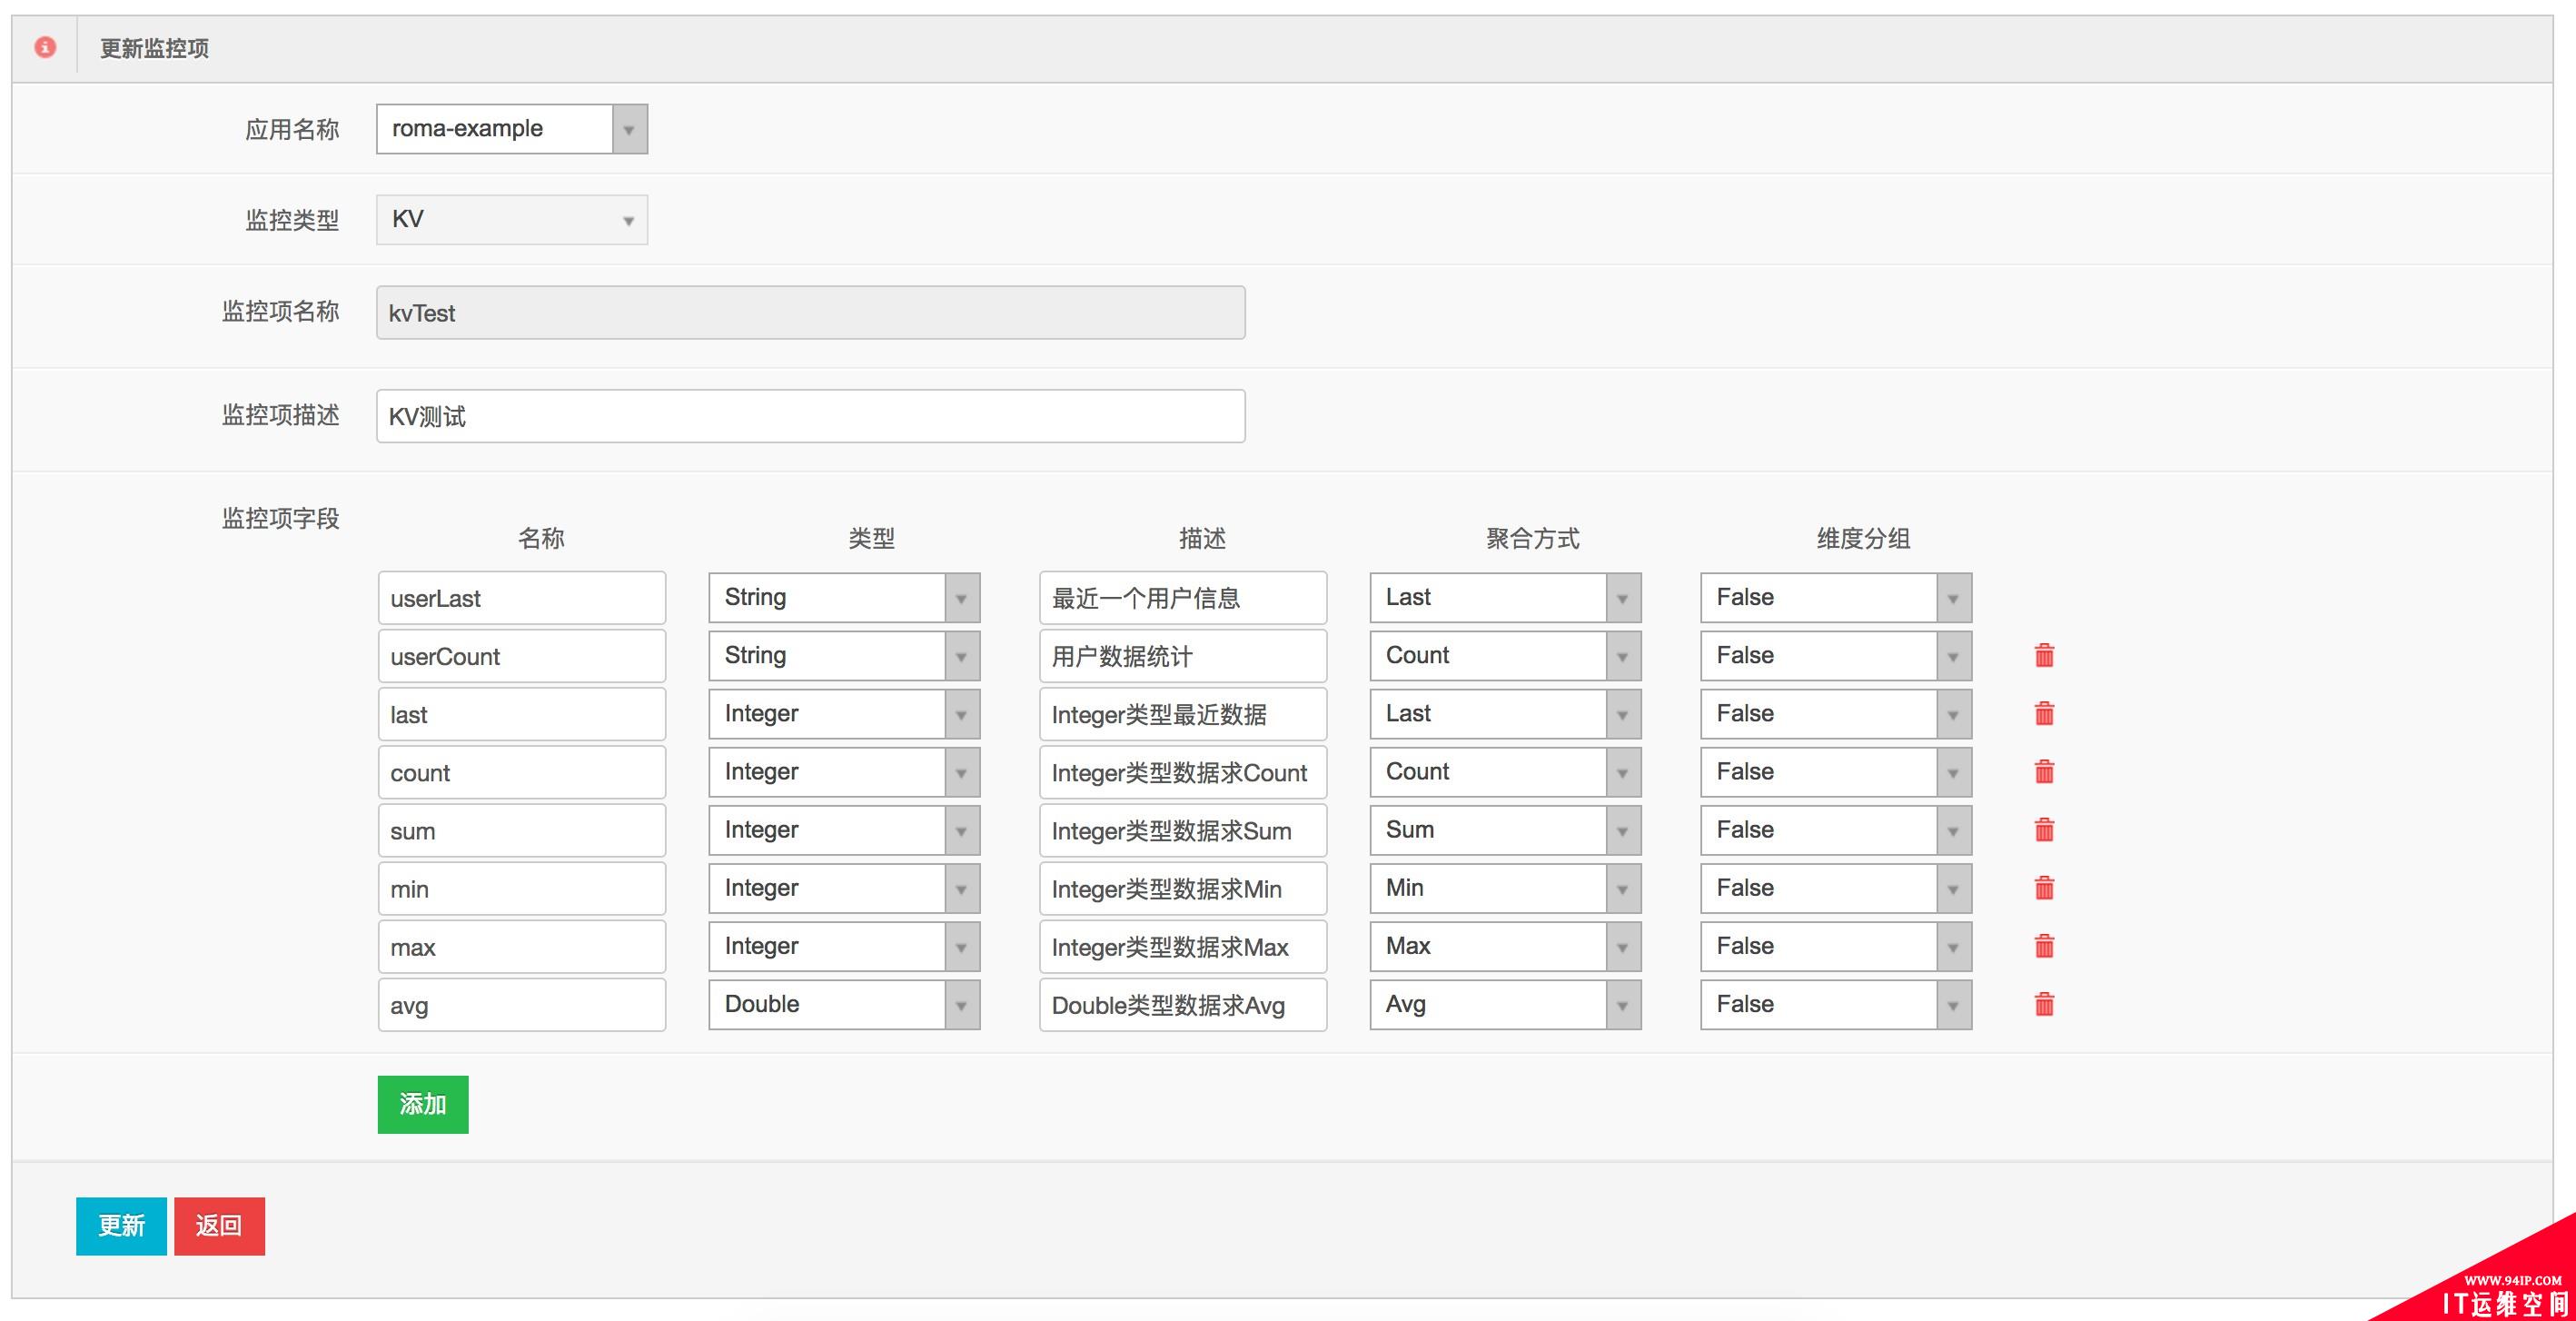Open type dropdown for min row
Screen dimensions: 2576x1321
click(844, 888)
